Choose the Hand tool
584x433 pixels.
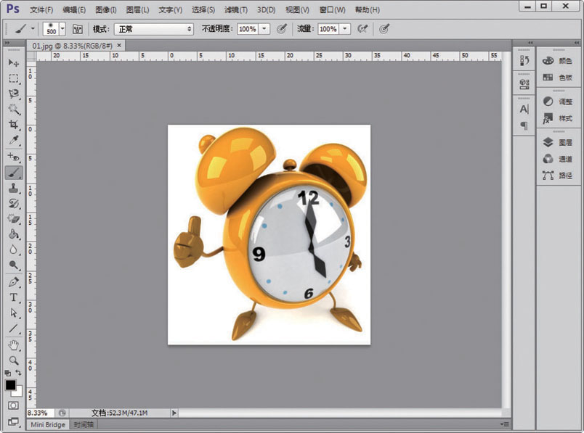[13, 345]
